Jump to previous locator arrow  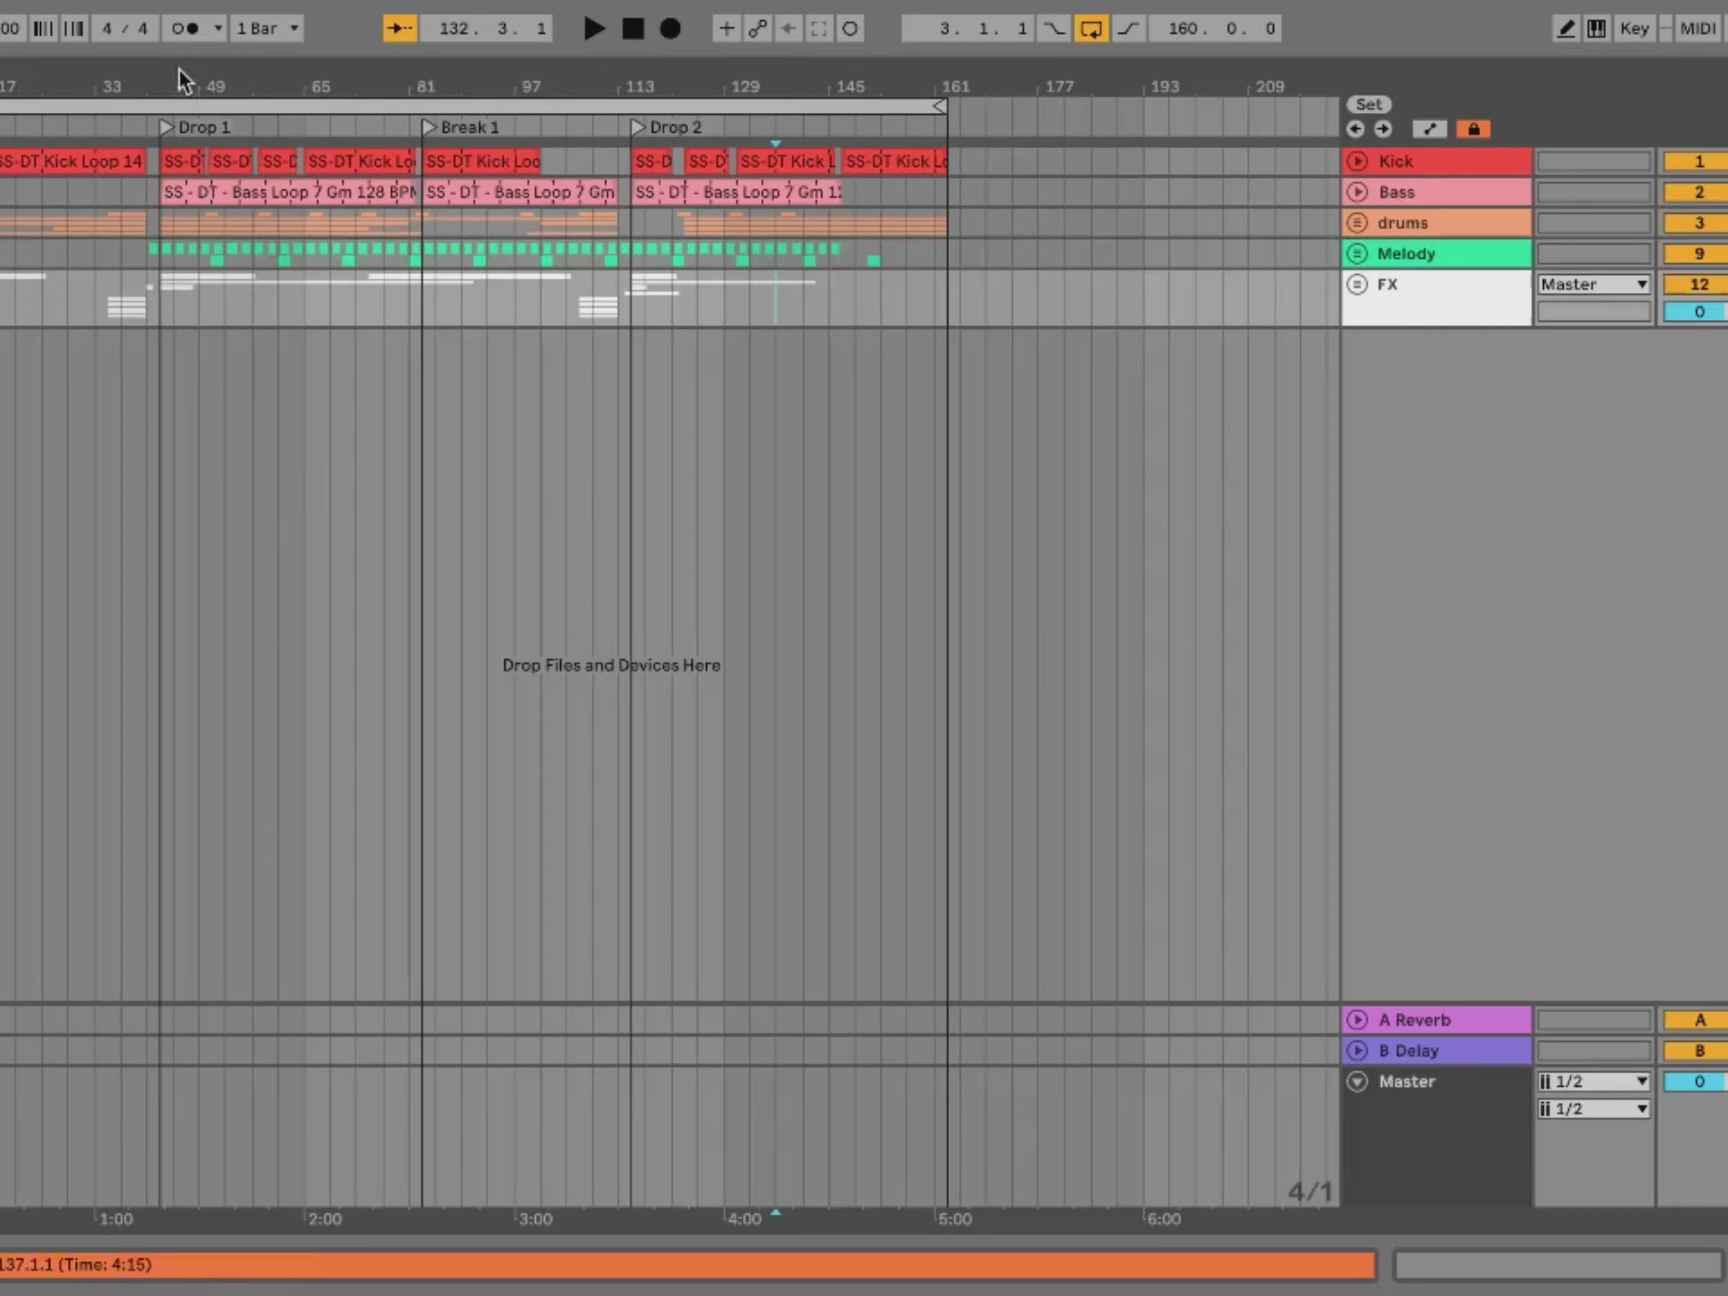coord(1355,129)
